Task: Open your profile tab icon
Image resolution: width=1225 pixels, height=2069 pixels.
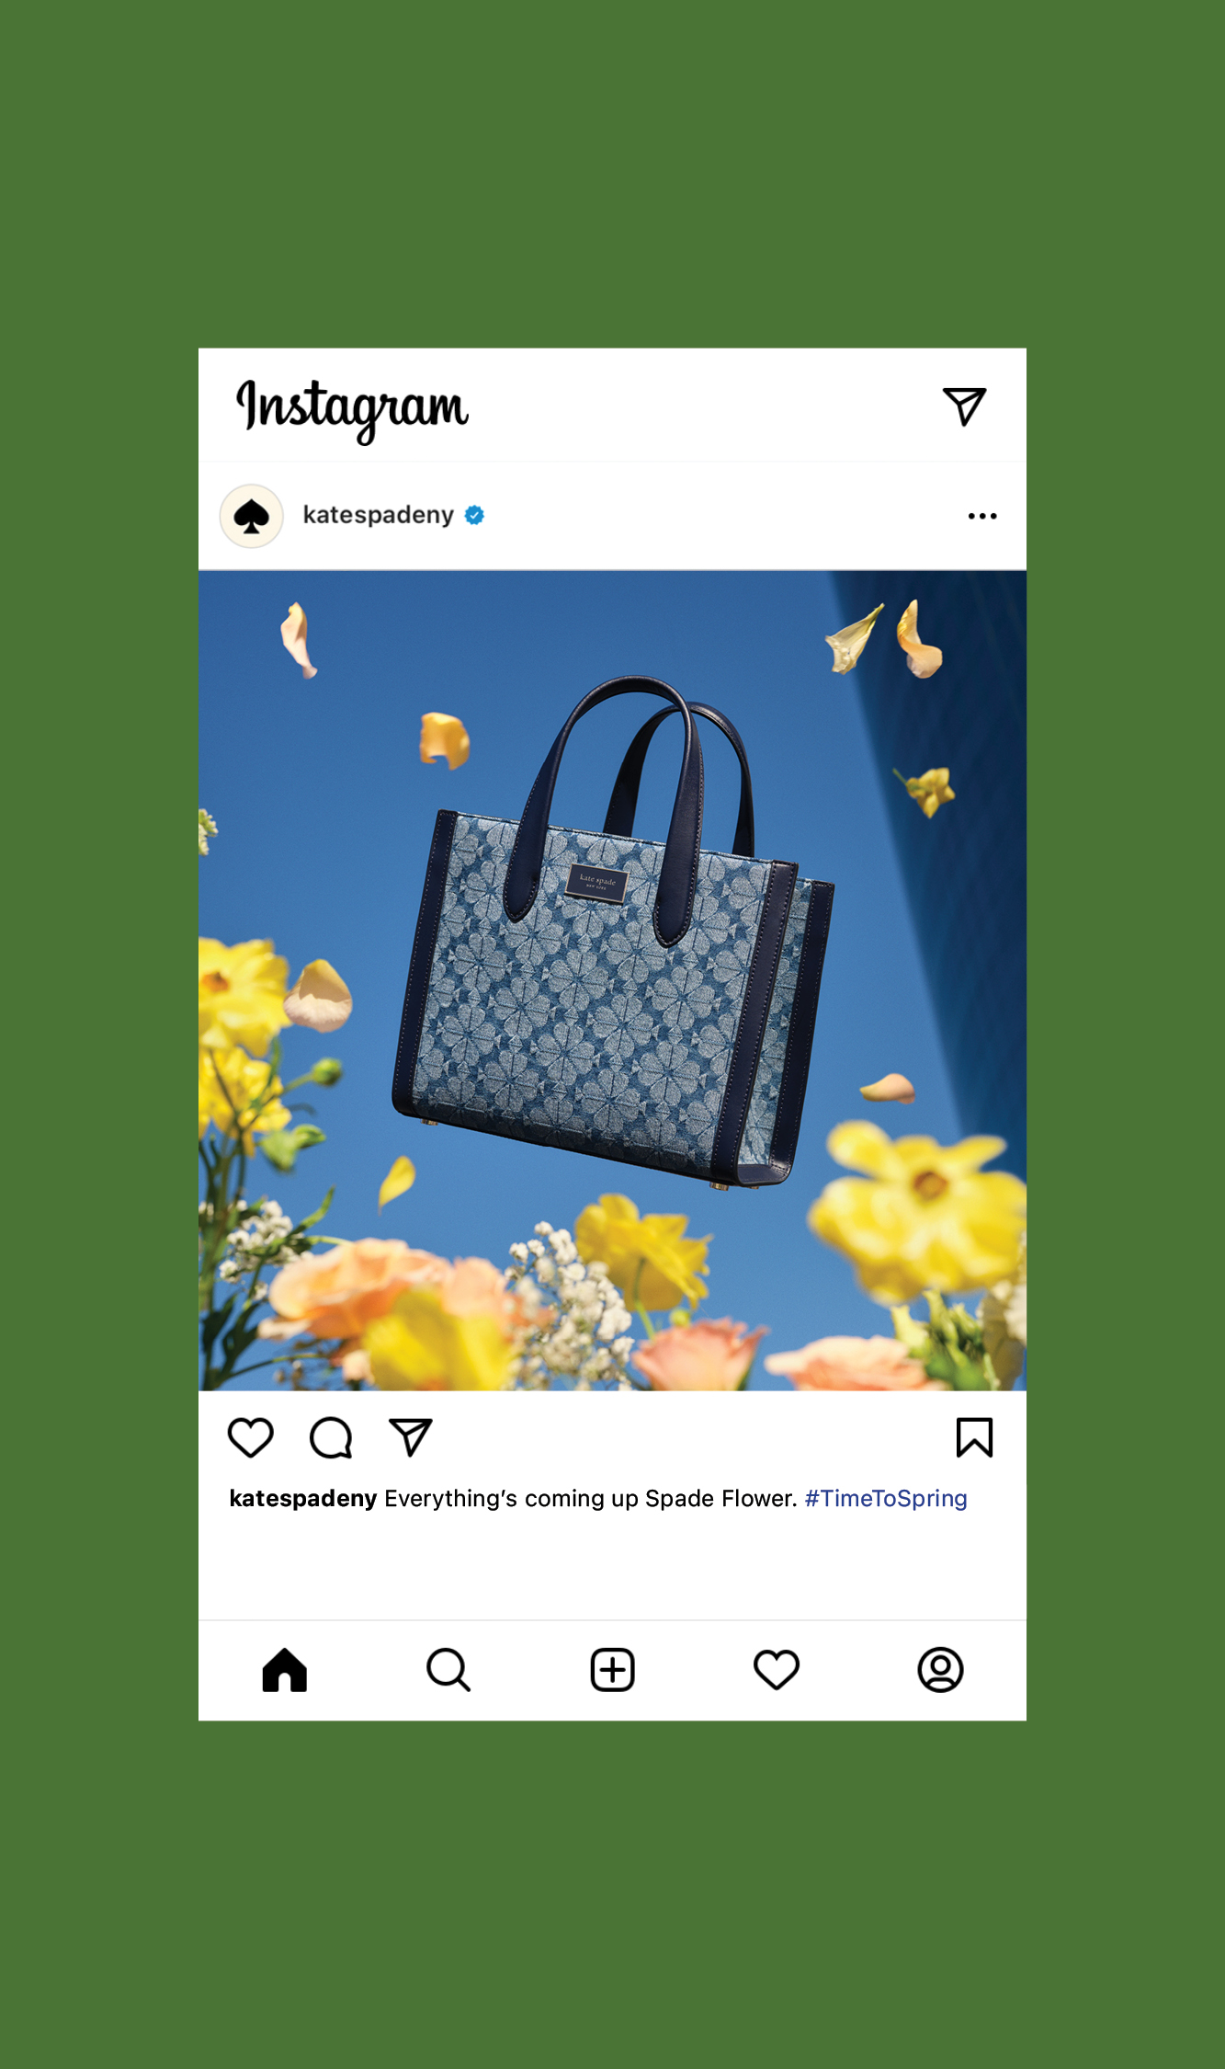Action: pyautogui.click(x=940, y=1669)
